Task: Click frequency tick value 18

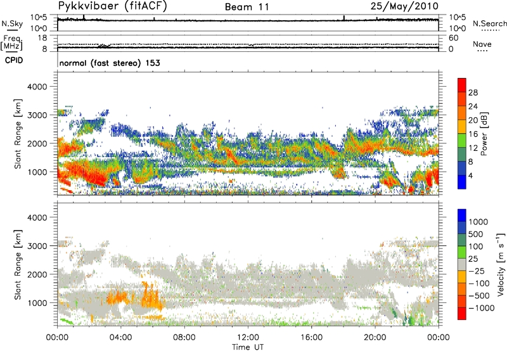Action: point(42,38)
